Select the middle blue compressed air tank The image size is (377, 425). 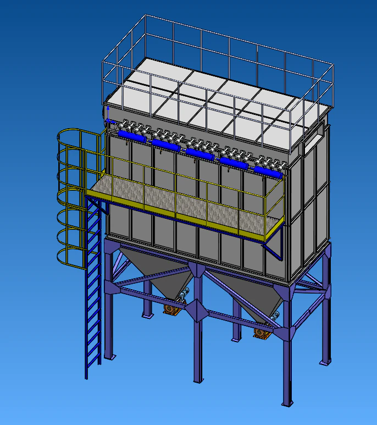click(x=201, y=154)
